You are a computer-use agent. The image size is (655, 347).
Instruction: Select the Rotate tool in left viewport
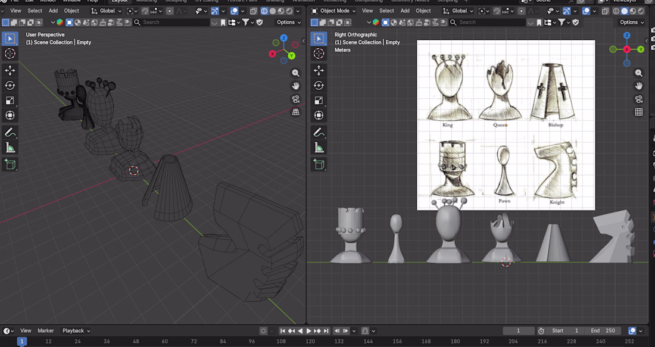10,85
